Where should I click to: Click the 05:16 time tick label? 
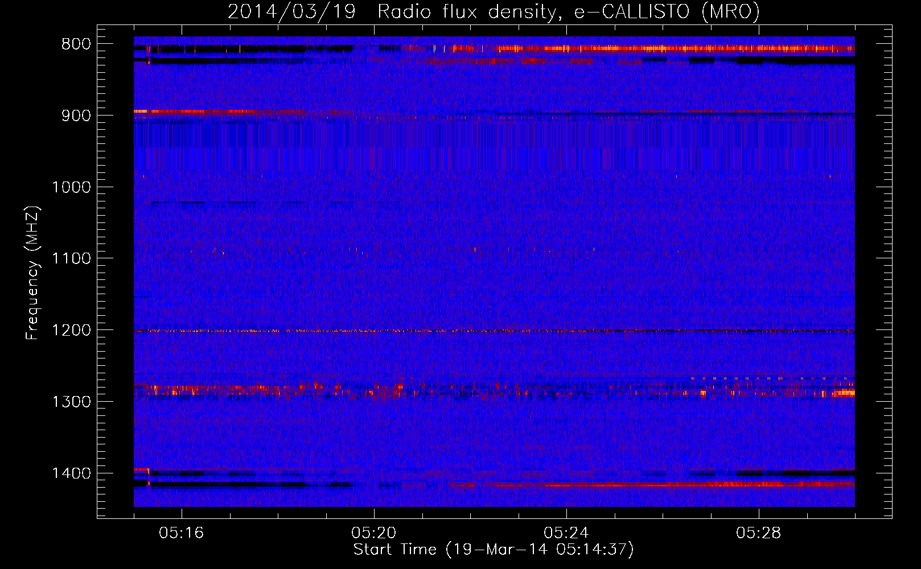point(181,533)
